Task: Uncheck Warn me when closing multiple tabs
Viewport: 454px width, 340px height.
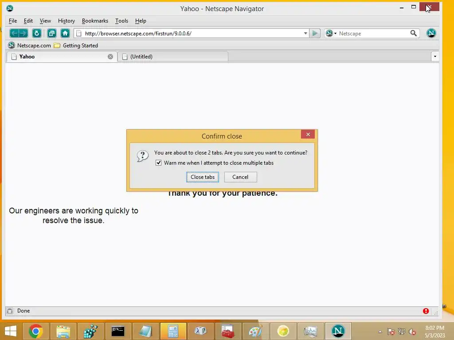Action: click(x=158, y=163)
